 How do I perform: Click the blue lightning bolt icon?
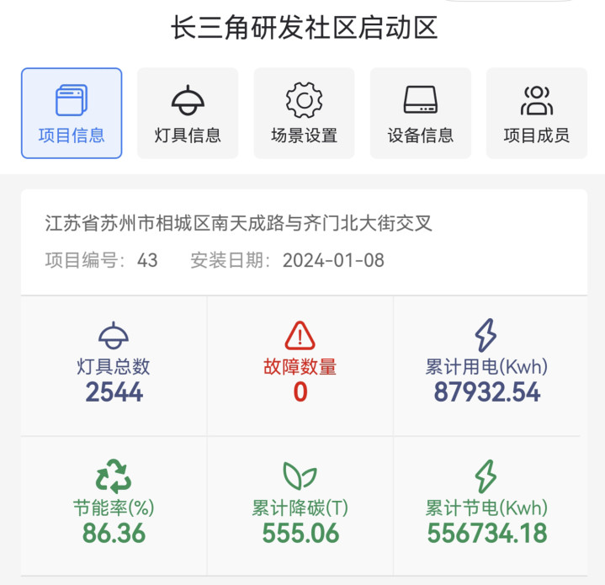(486, 335)
